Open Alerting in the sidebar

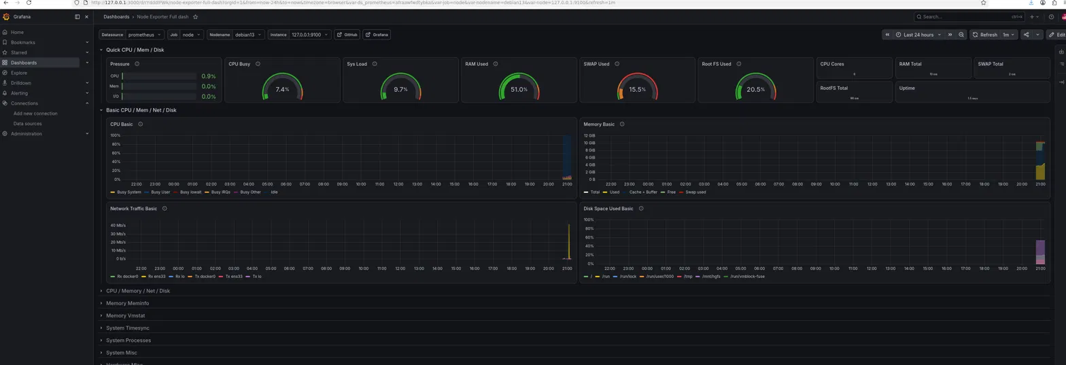coord(19,93)
